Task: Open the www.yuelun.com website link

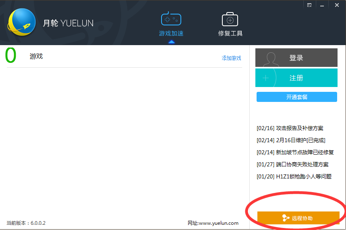Action: tap(219, 223)
